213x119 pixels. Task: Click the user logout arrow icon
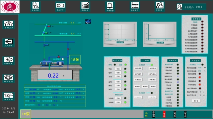(x=9, y=43)
